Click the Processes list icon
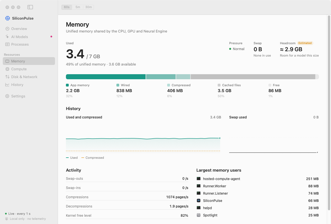Viewport: 331px width, 224px height. pos(7,44)
